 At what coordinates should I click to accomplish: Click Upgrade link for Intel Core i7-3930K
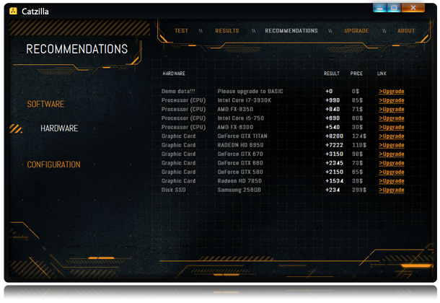pyautogui.click(x=392, y=100)
